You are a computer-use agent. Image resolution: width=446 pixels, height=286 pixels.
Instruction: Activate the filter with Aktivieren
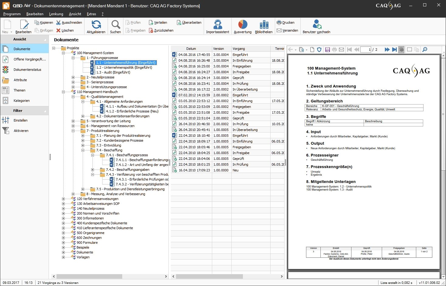click(x=21, y=131)
